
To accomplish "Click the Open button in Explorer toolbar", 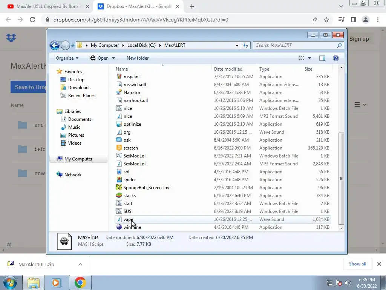I will (x=100, y=58).
